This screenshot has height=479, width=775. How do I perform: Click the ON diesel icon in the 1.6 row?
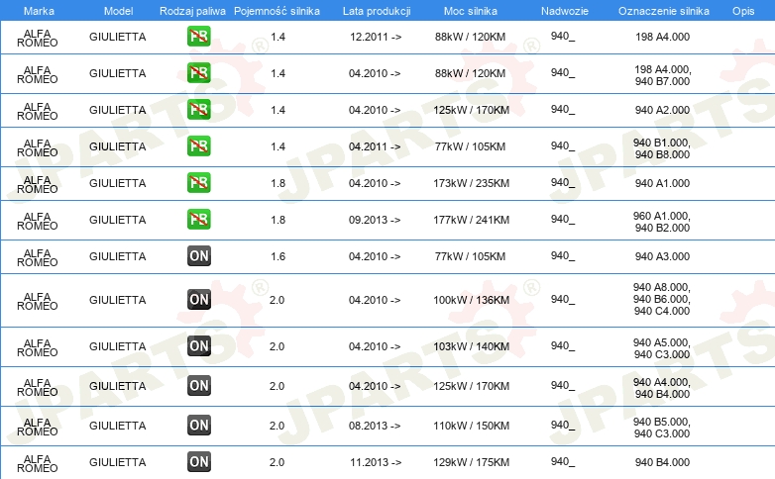198,255
